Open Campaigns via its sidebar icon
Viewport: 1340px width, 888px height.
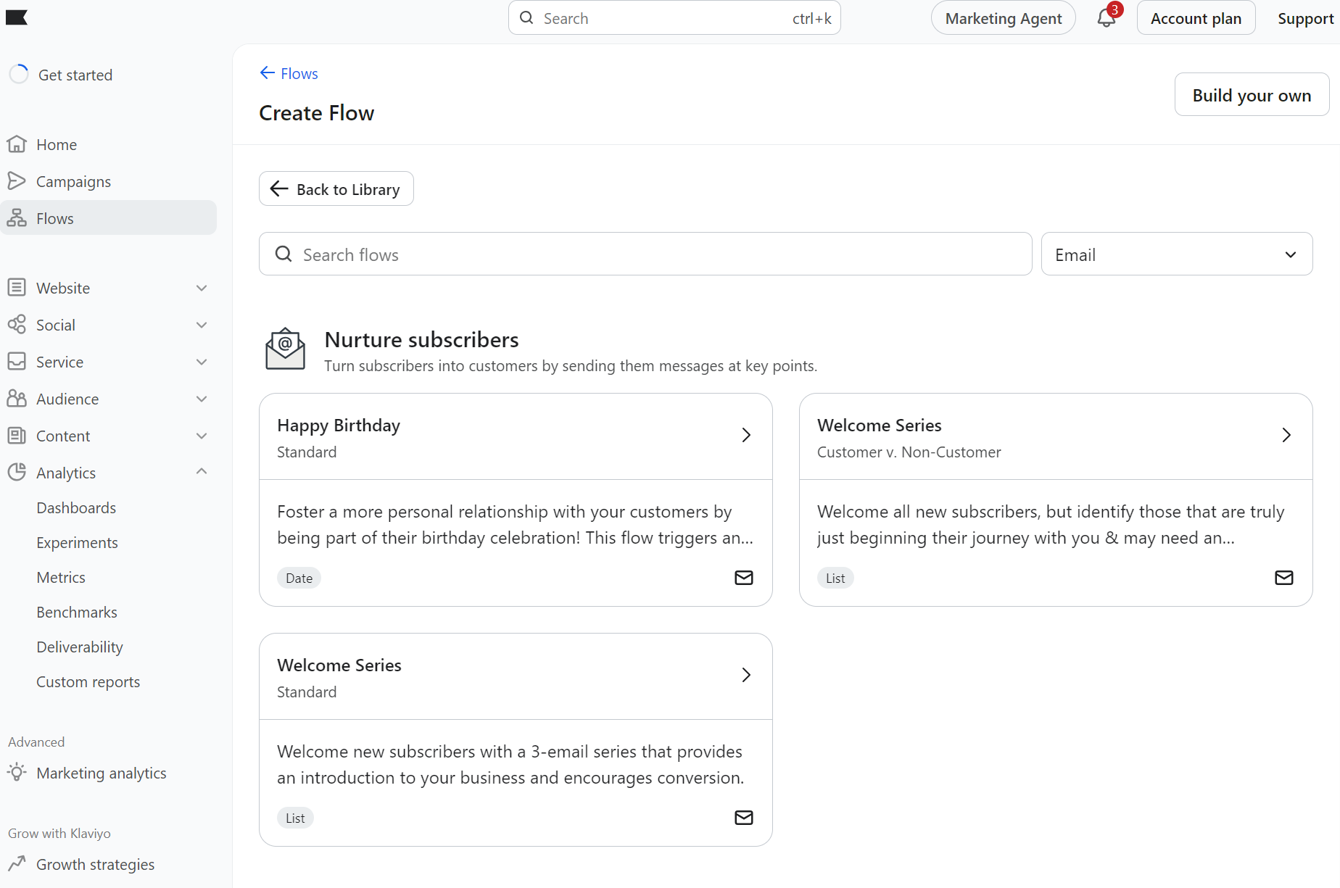[17, 180]
